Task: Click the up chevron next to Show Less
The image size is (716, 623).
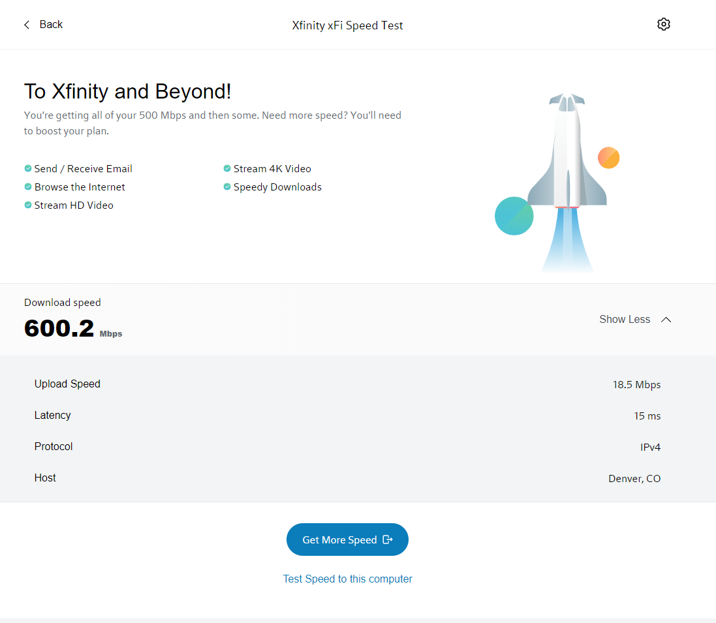Action: point(666,320)
